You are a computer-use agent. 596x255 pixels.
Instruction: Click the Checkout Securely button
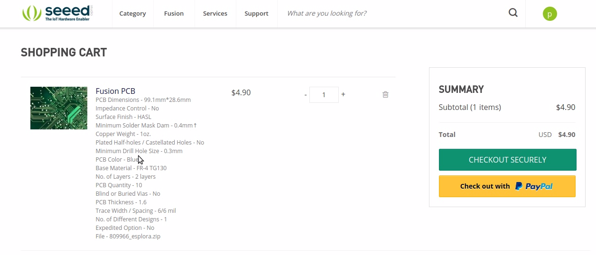[x=507, y=160]
